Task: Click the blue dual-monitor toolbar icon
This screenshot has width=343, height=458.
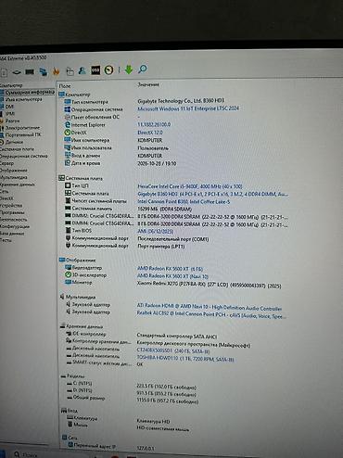Action: pyautogui.click(x=44, y=71)
